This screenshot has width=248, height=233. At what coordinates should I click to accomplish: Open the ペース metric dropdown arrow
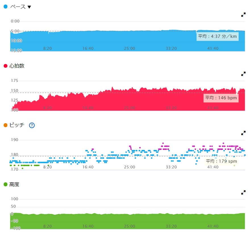(x=29, y=7)
